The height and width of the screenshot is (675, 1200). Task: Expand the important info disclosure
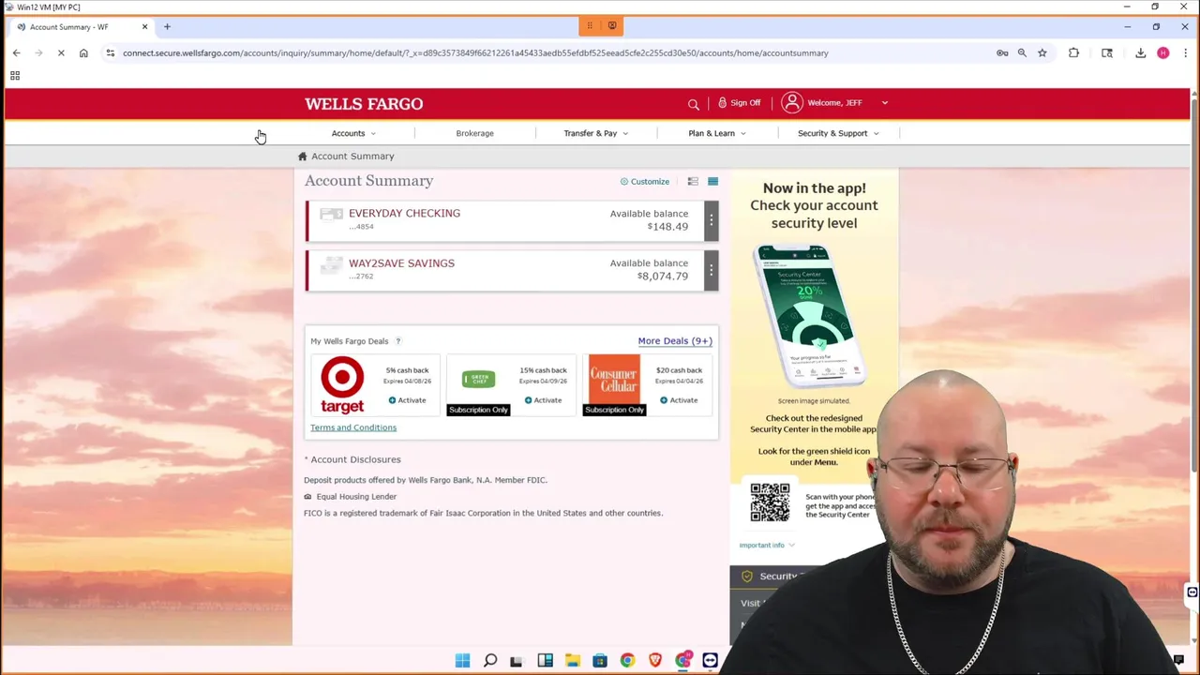coord(767,545)
